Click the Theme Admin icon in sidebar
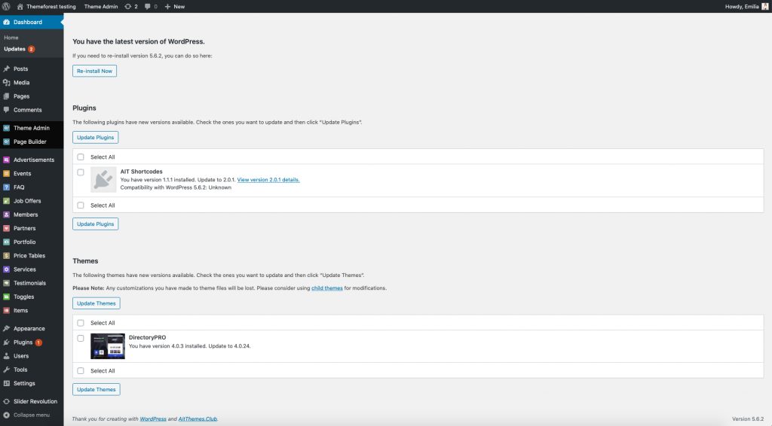 [x=6, y=128]
